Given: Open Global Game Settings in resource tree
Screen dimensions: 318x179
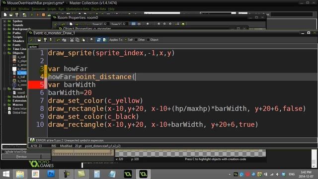Looking at the screenshot, I should click(x=19, y=113).
